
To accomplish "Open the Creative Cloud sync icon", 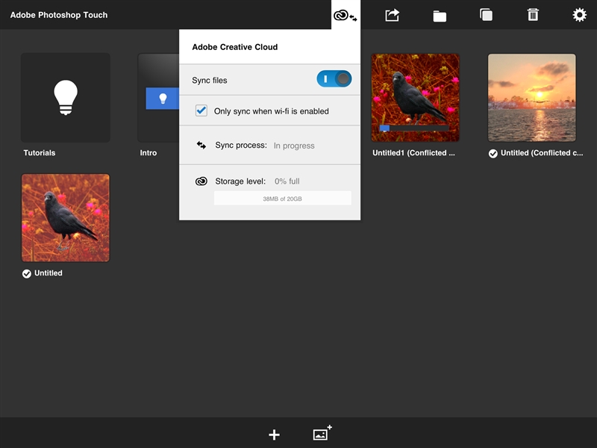I will (x=346, y=15).
